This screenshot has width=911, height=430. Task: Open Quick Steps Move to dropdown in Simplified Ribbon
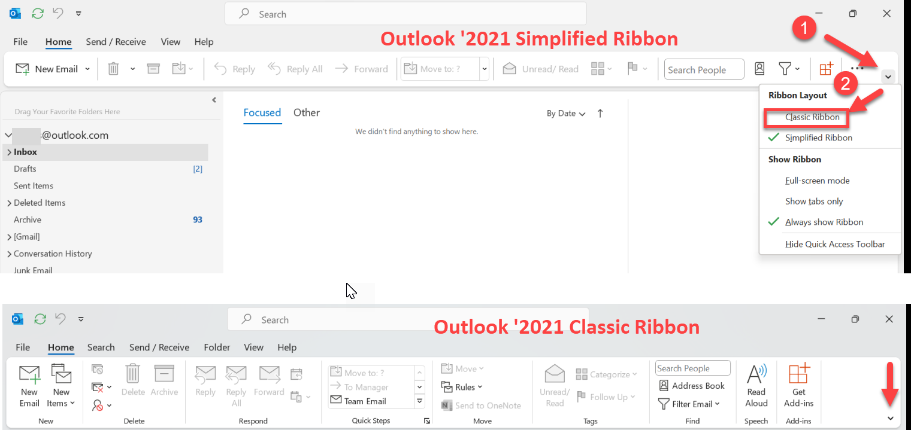point(484,69)
